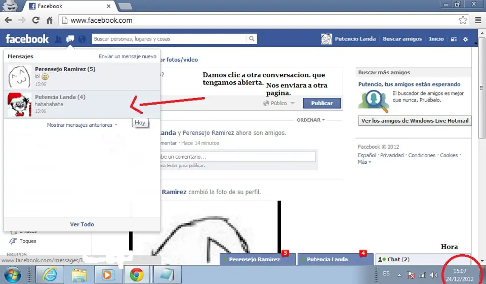Open the privacy shortcuts lock icon
Image resolution: width=486 pixels, height=284 pixels.
point(454,39)
